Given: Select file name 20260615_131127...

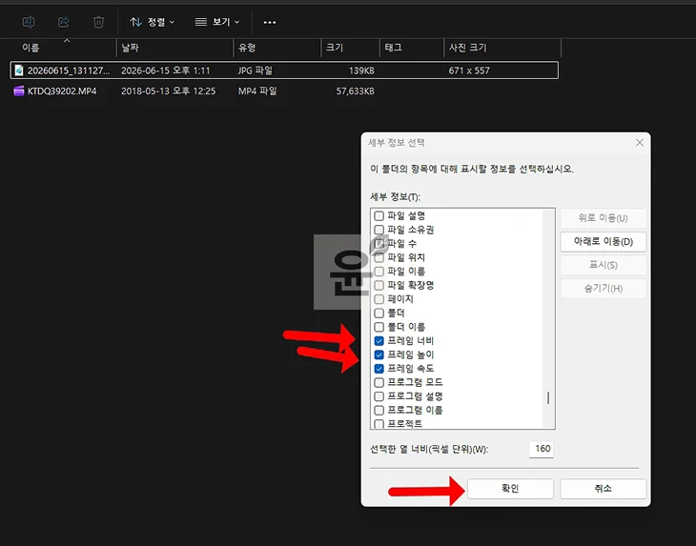Looking at the screenshot, I should 69,71.
